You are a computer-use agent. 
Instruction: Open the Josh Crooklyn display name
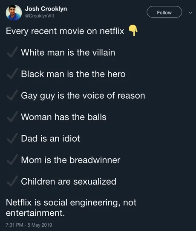(46, 9)
